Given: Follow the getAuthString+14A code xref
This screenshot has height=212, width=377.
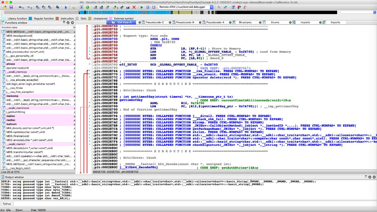Looking at the screenshot, I should pos(240,167).
